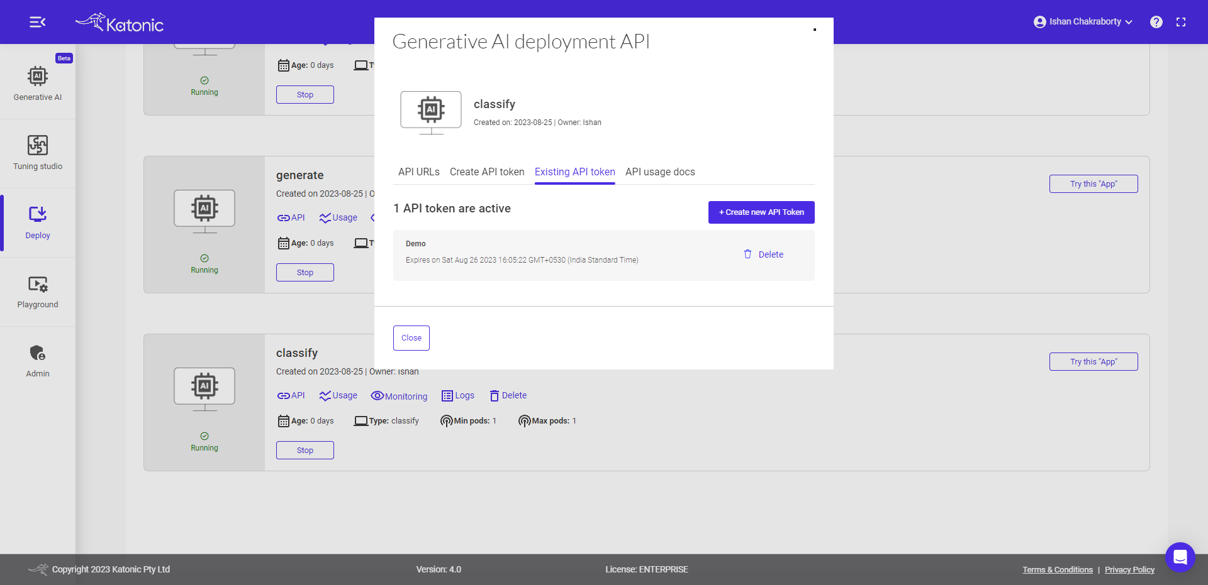Click Type laptop icon on classify card
This screenshot has height=585, width=1208.
coord(361,421)
